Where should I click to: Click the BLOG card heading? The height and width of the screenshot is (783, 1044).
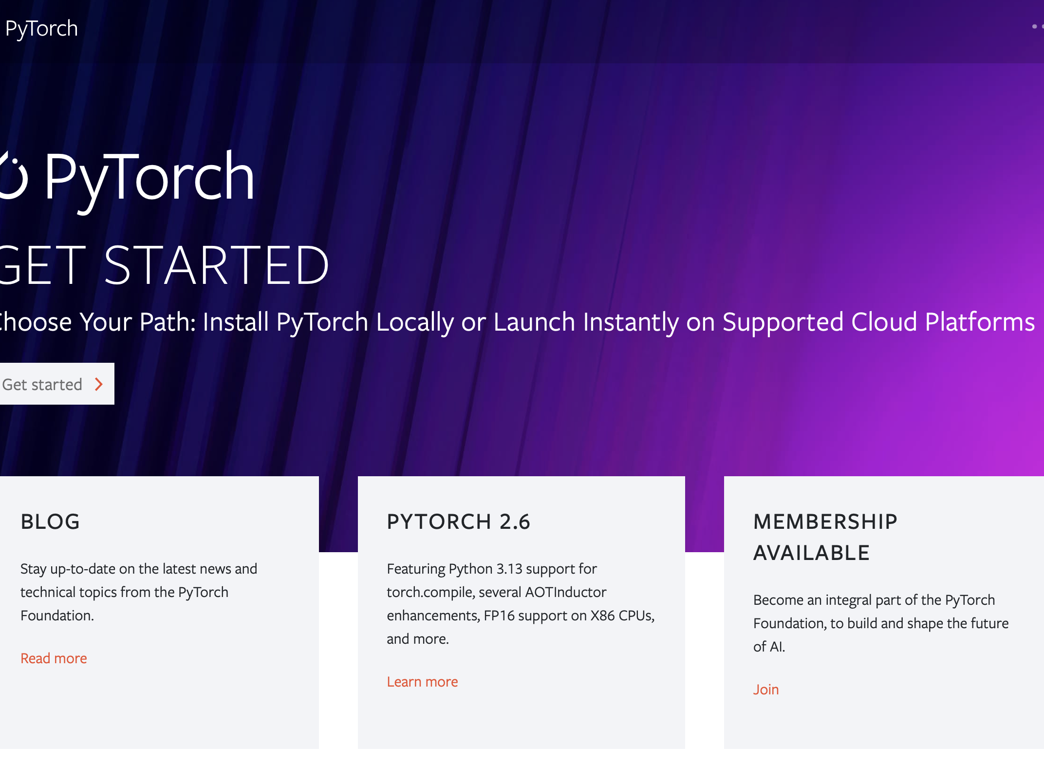(50, 522)
